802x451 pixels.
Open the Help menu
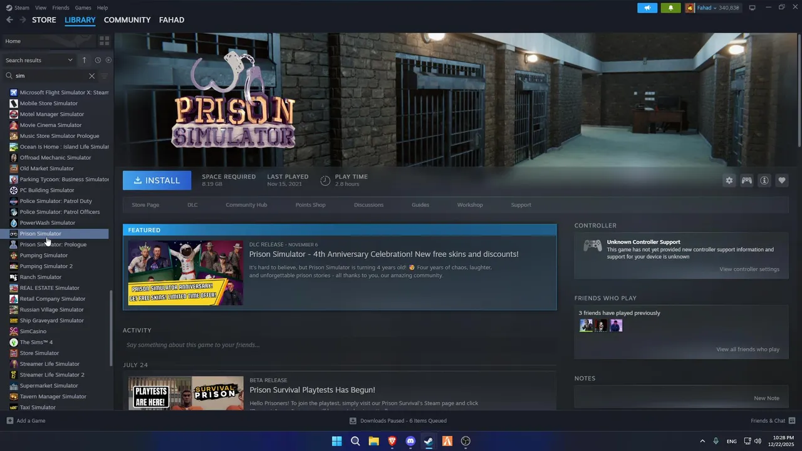tap(102, 8)
